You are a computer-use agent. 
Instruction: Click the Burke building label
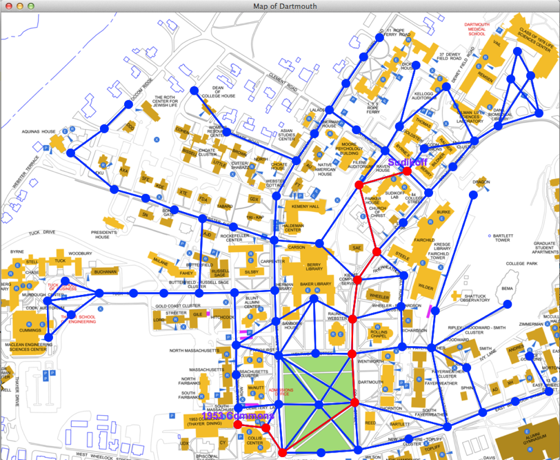[x=443, y=212]
